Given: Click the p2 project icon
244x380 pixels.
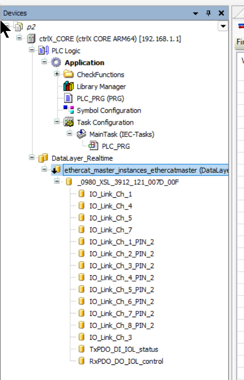Looking at the screenshot, I should (18, 27).
